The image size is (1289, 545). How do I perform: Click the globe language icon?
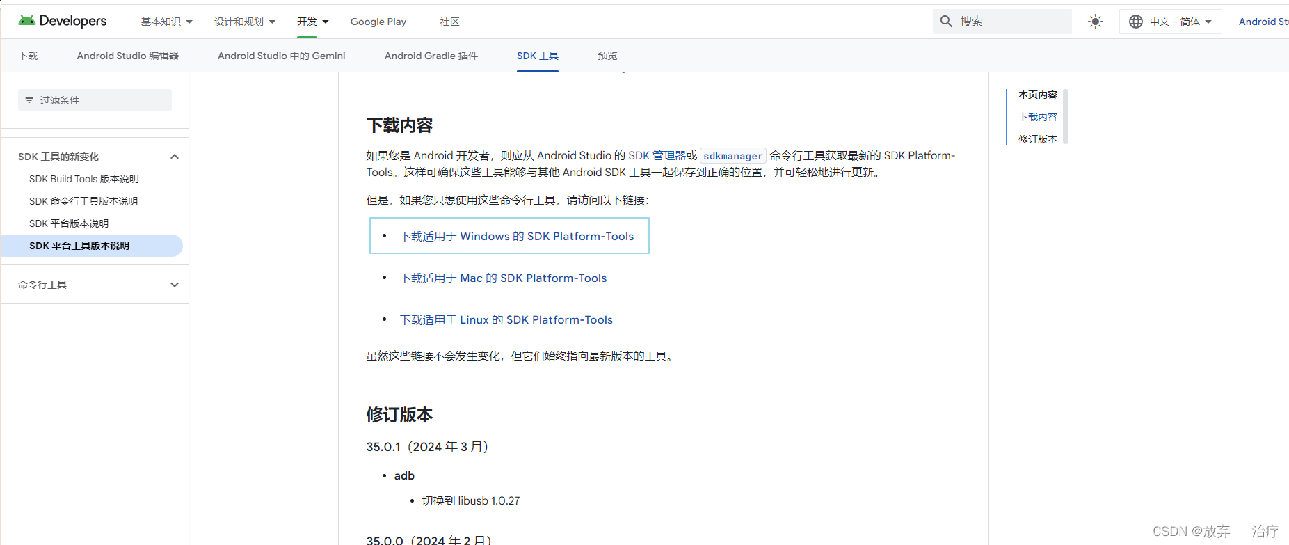coord(1136,22)
